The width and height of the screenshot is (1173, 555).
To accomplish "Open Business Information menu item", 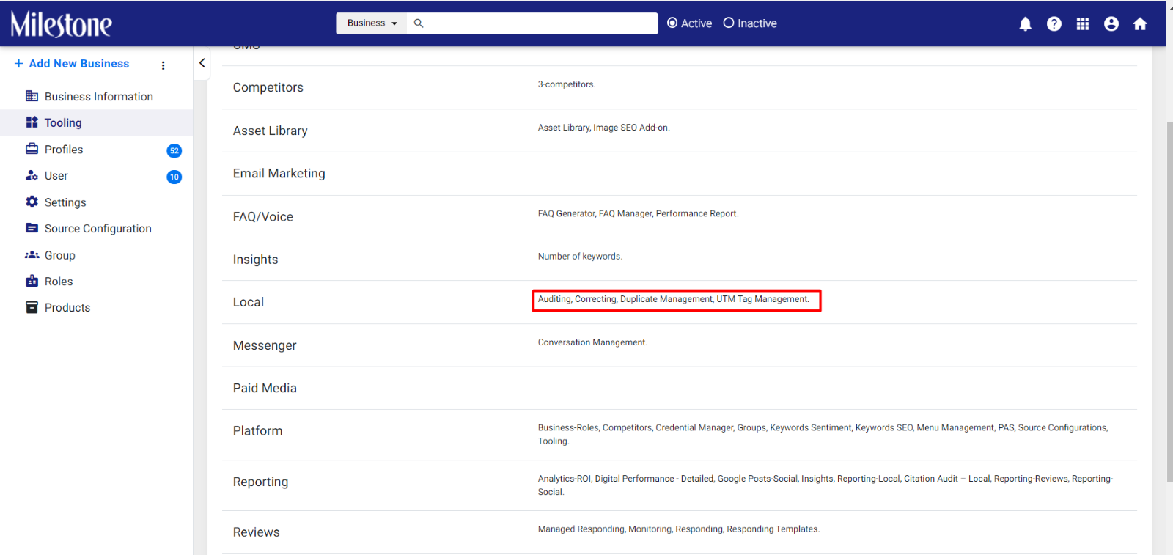I will [99, 97].
